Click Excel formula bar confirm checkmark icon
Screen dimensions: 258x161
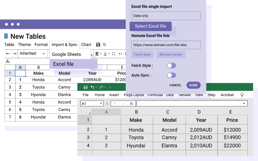123,103
